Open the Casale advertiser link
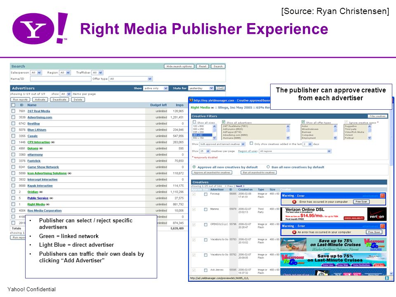This screenshot has height=297, width=396. click(x=33, y=136)
